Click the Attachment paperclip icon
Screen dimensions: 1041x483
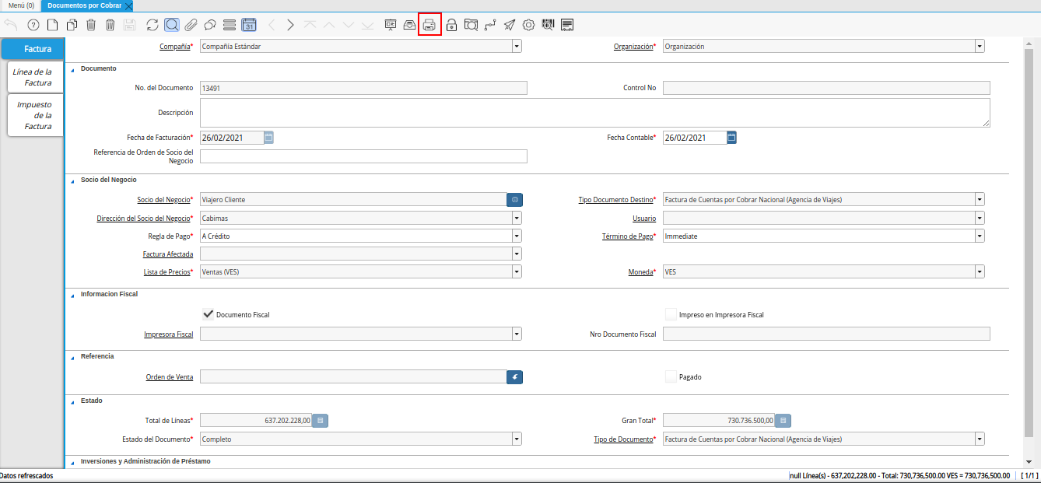click(x=191, y=25)
